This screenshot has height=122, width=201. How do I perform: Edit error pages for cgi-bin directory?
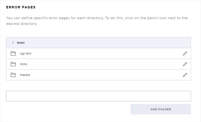coord(185,53)
